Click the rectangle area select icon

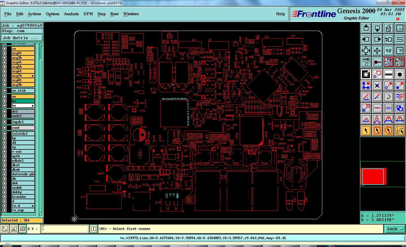click(377, 131)
